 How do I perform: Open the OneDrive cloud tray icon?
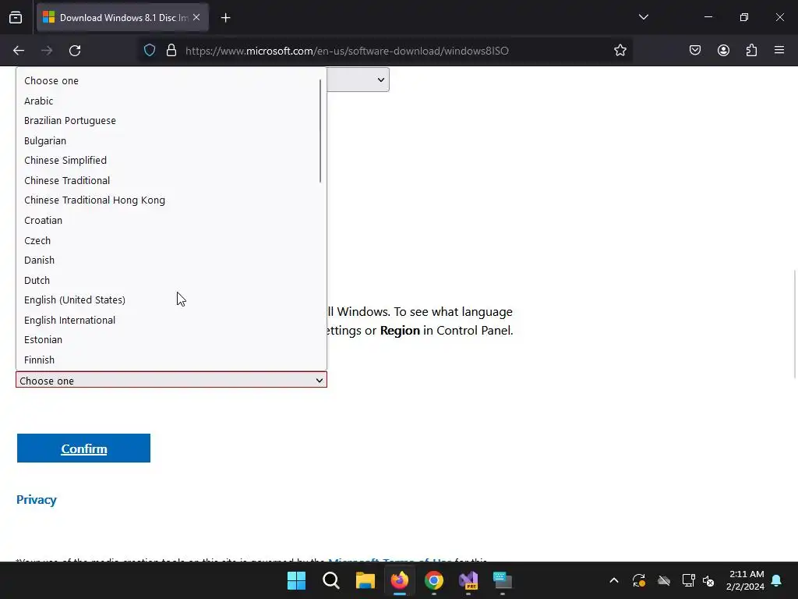(x=664, y=580)
